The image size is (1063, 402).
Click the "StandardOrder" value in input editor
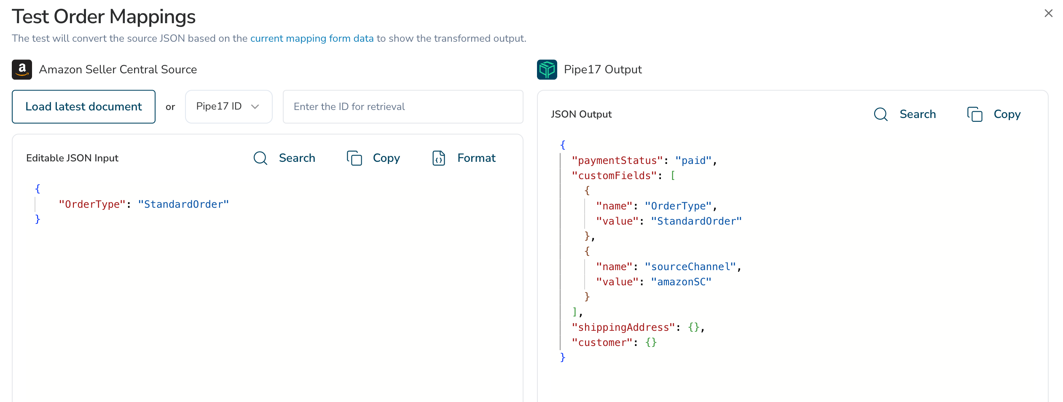click(x=183, y=204)
